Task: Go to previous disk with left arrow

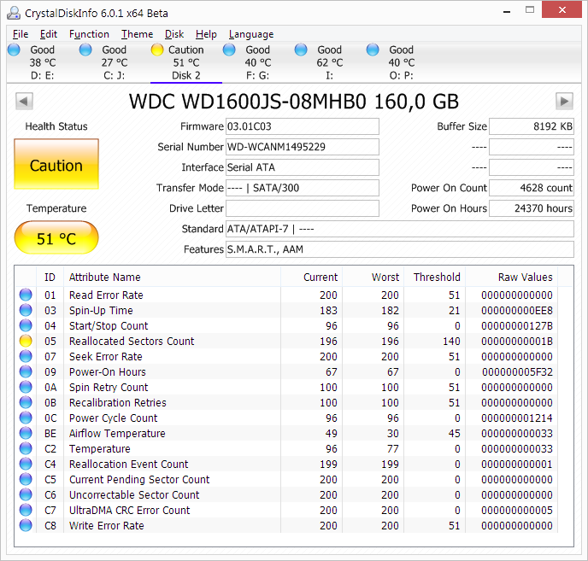Action: point(25,101)
